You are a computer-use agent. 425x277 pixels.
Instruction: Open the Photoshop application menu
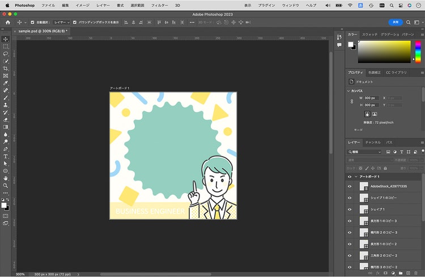pyautogui.click(x=25, y=5)
